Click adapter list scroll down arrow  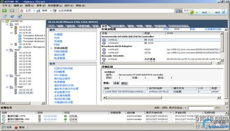[x=222, y=60]
